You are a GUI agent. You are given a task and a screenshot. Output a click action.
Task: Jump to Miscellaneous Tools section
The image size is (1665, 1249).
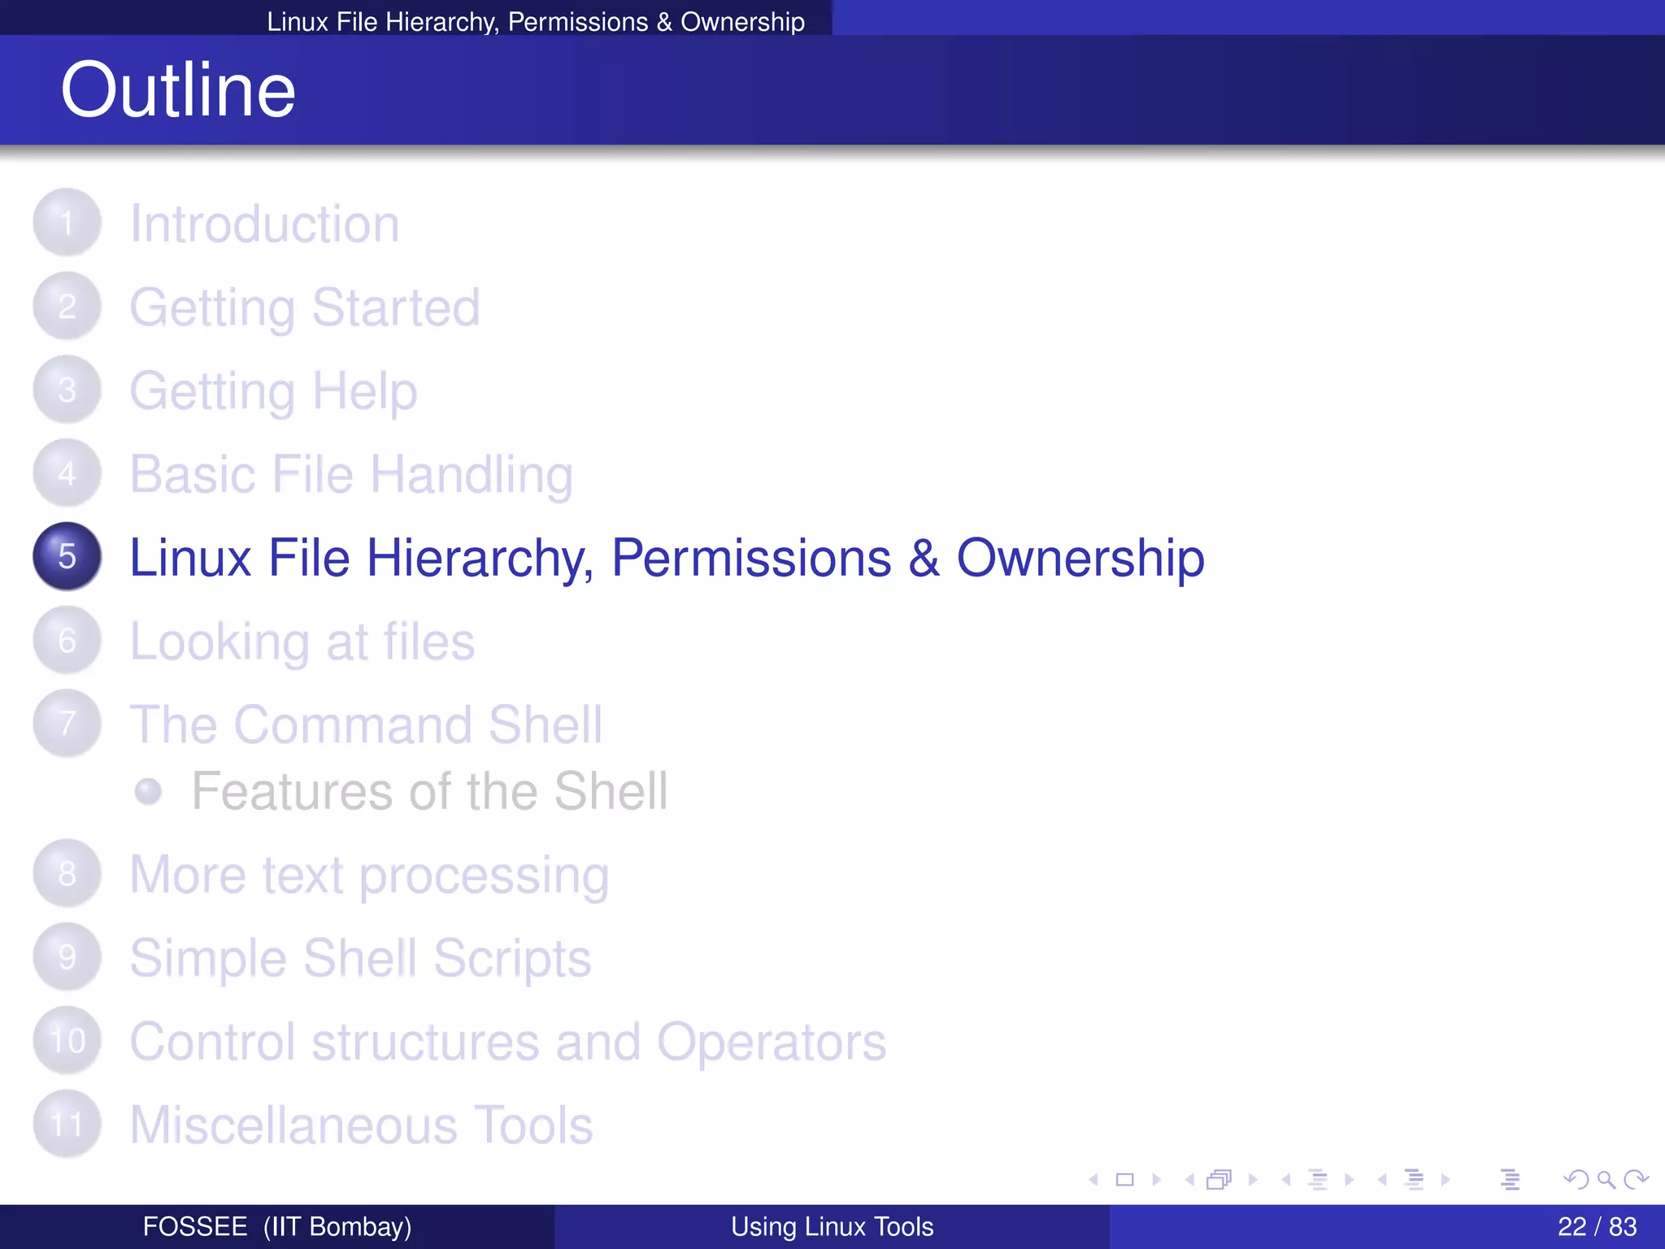click(x=361, y=1125)
